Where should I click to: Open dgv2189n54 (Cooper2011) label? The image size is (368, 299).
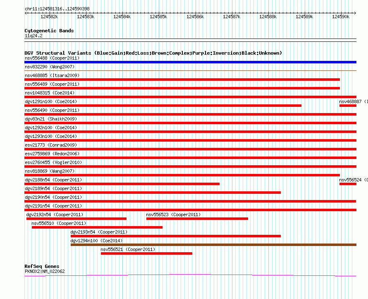(53, 188)
